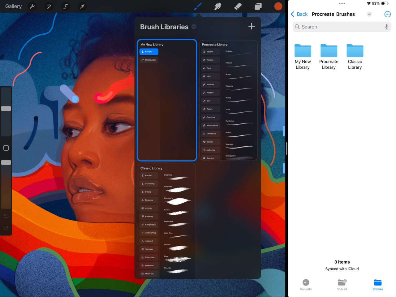Open the Transform arrow tool

point(81,6)
